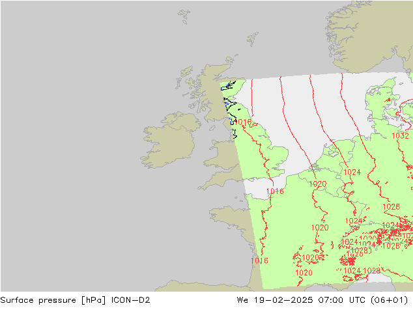Click the 1024 label over western Germany
This screenshot has height=319, width=413.
352,173
